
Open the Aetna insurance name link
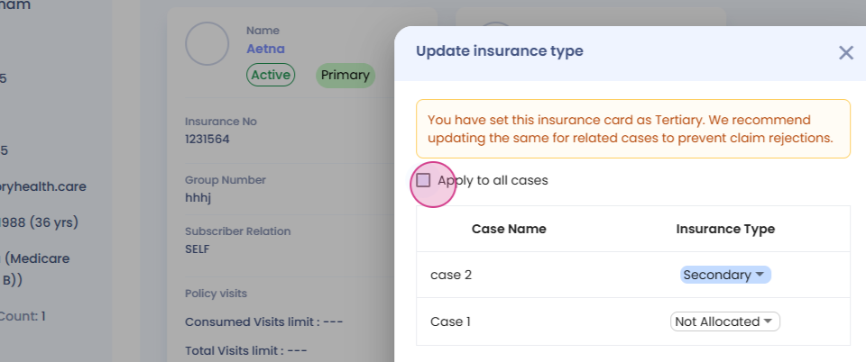pyautogui.click(x=265, y=49)
